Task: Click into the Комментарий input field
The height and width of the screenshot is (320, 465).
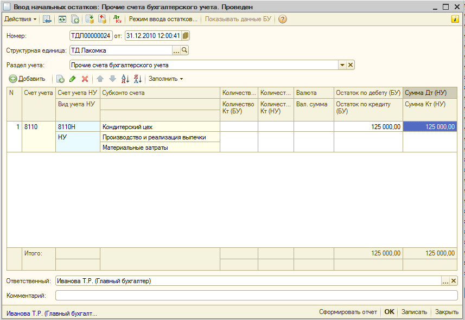Action: coord(256,296)
